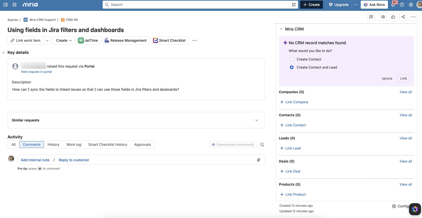Toggle watch eye icon
This screenshot has width=422, height=218.
[x=383, y=17]
